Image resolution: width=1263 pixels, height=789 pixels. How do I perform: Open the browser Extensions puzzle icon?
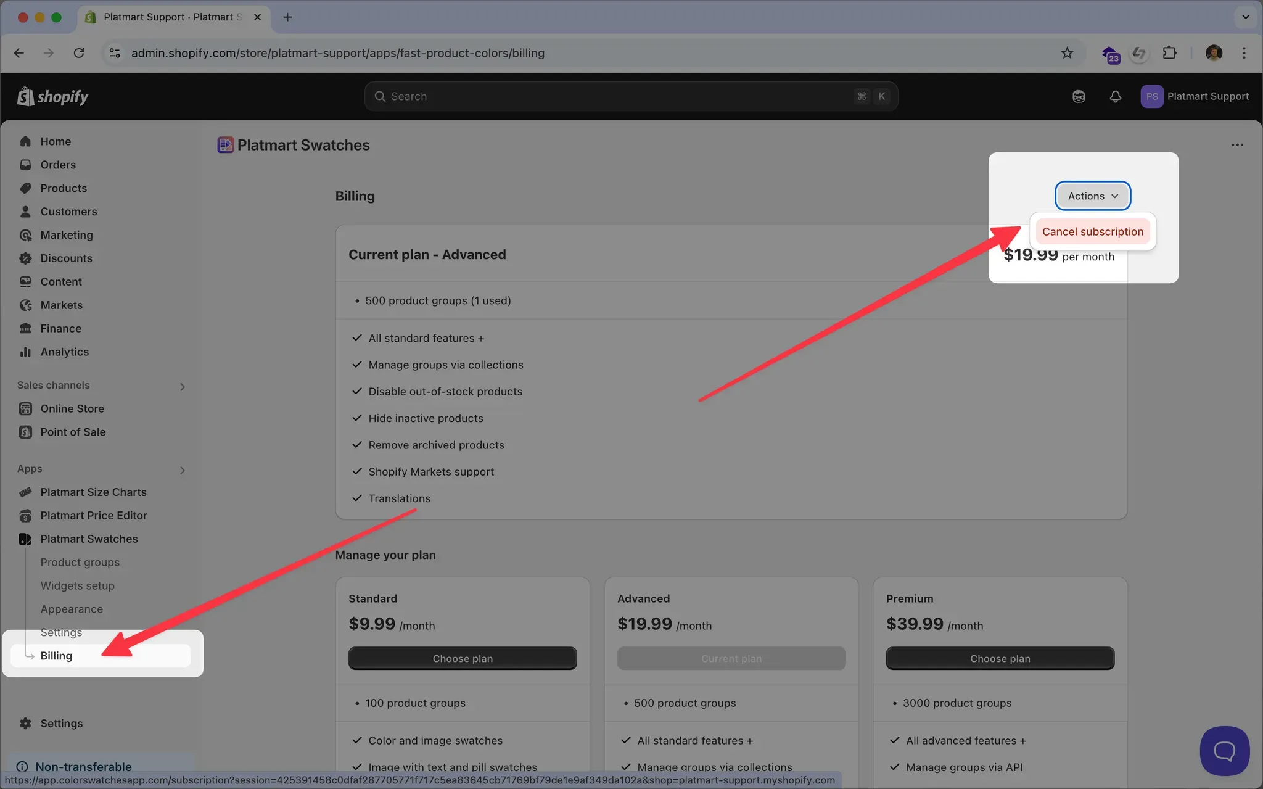pos(1169,53)
